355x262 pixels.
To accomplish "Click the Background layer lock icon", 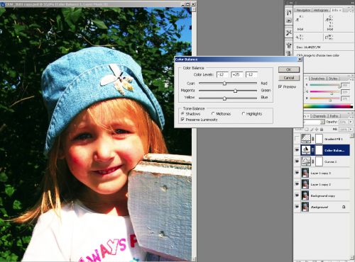I will tap(344, 207).
